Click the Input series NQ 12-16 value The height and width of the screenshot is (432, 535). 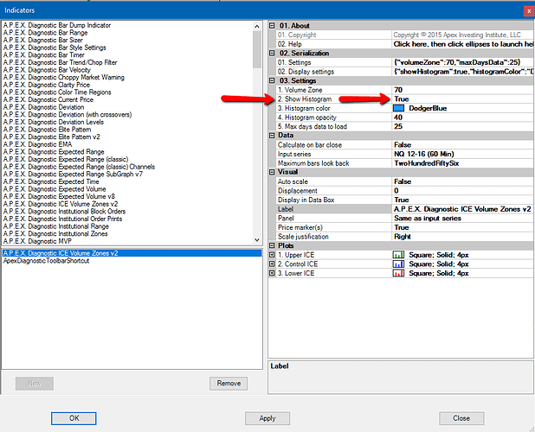click(463, 154)
